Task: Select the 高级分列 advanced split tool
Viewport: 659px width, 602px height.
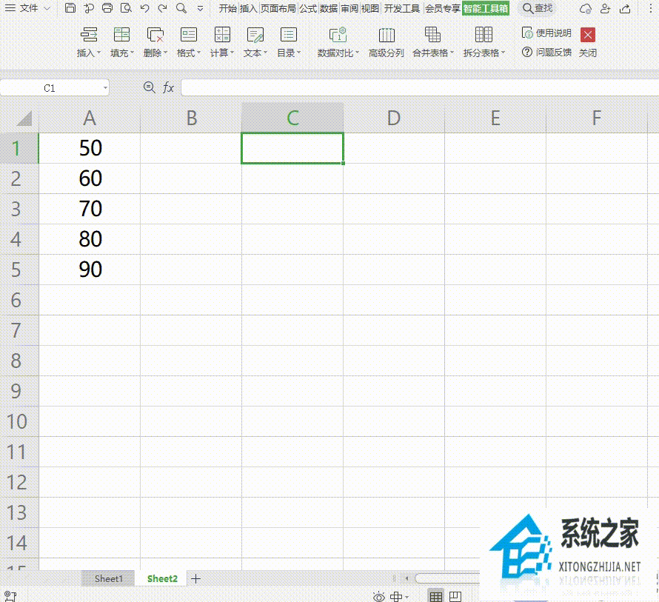Action: tap(385, 42)
